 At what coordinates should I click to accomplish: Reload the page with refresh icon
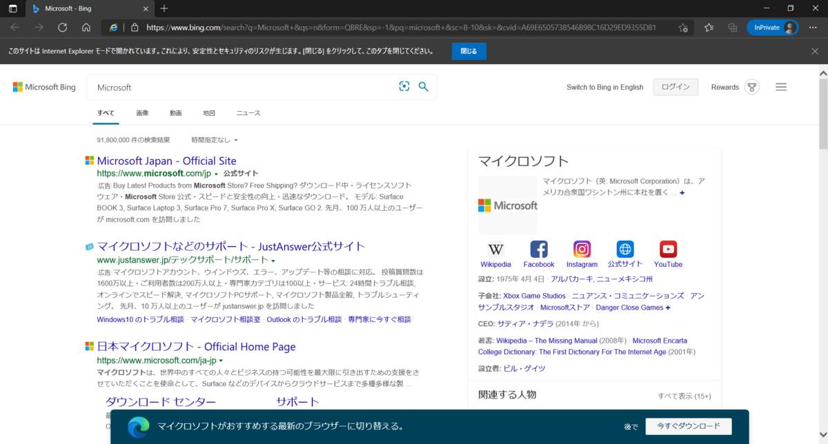tap(62, 28)
